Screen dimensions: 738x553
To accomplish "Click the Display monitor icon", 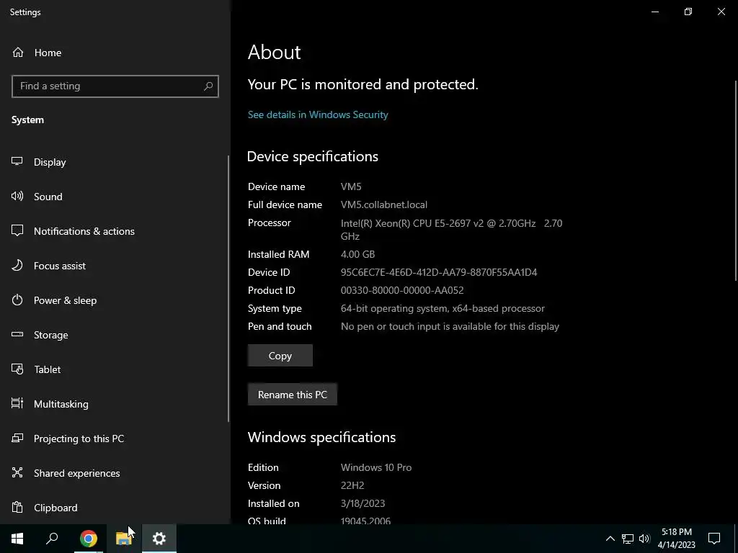I will 17,161.
